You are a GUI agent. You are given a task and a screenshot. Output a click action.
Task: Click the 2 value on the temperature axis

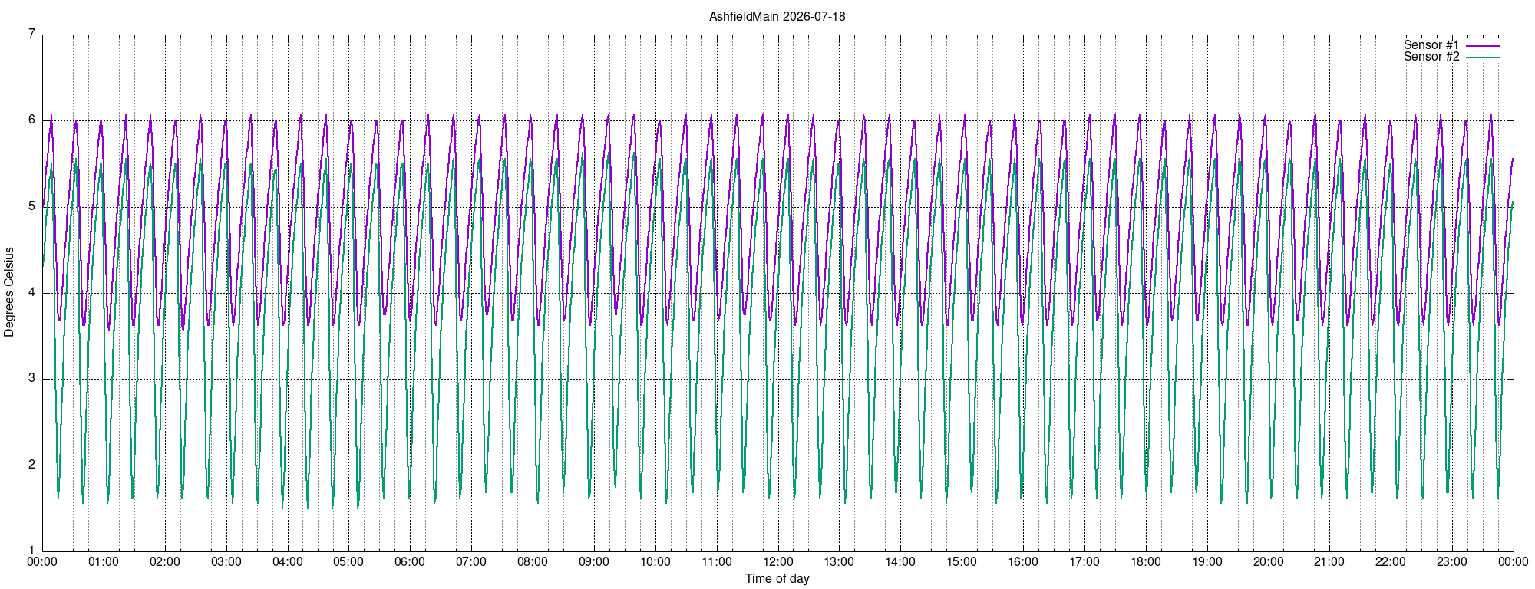pyautogui.click(x=31, y=465)
